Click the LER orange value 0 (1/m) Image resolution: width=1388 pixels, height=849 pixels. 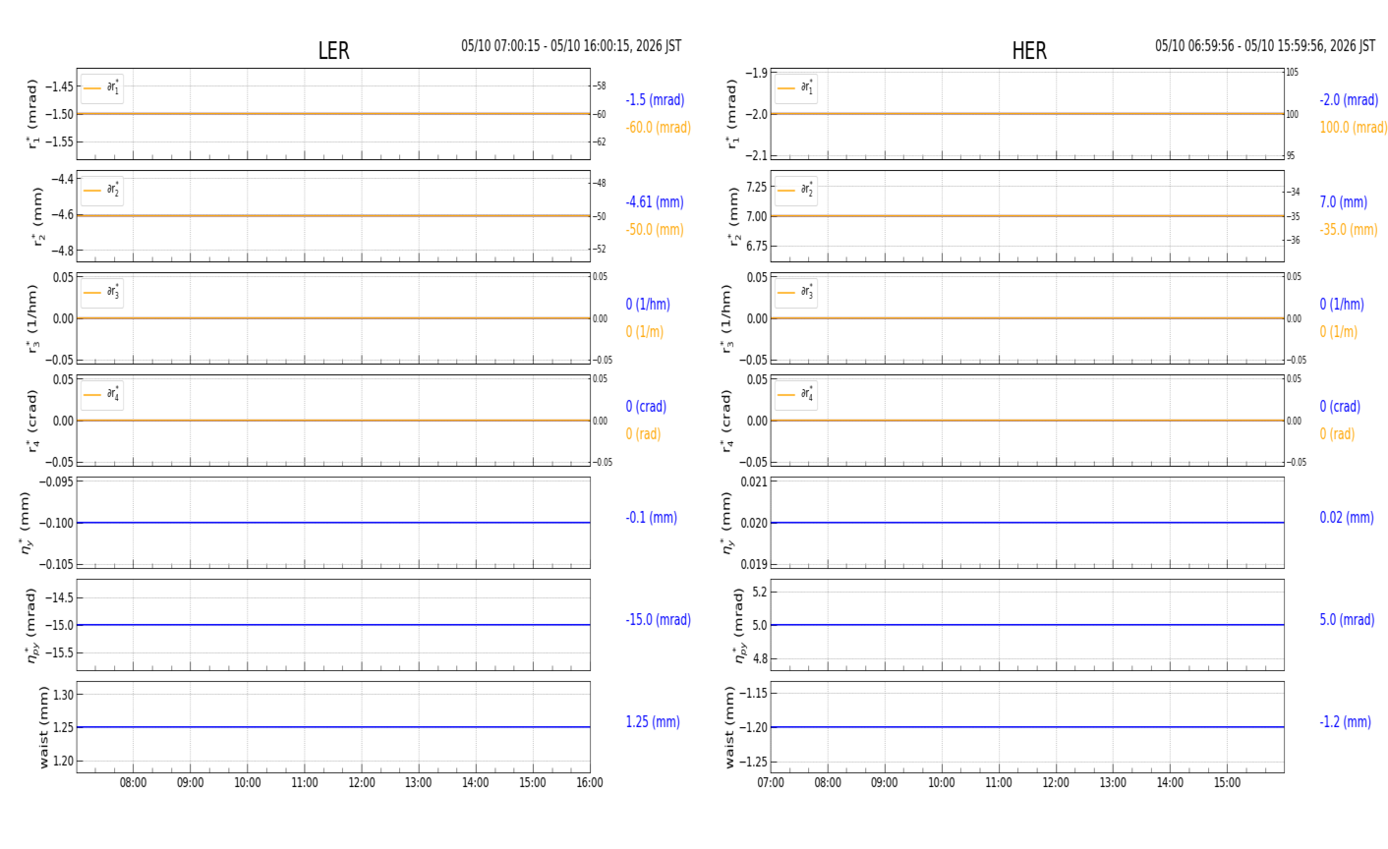click(645, 332)
